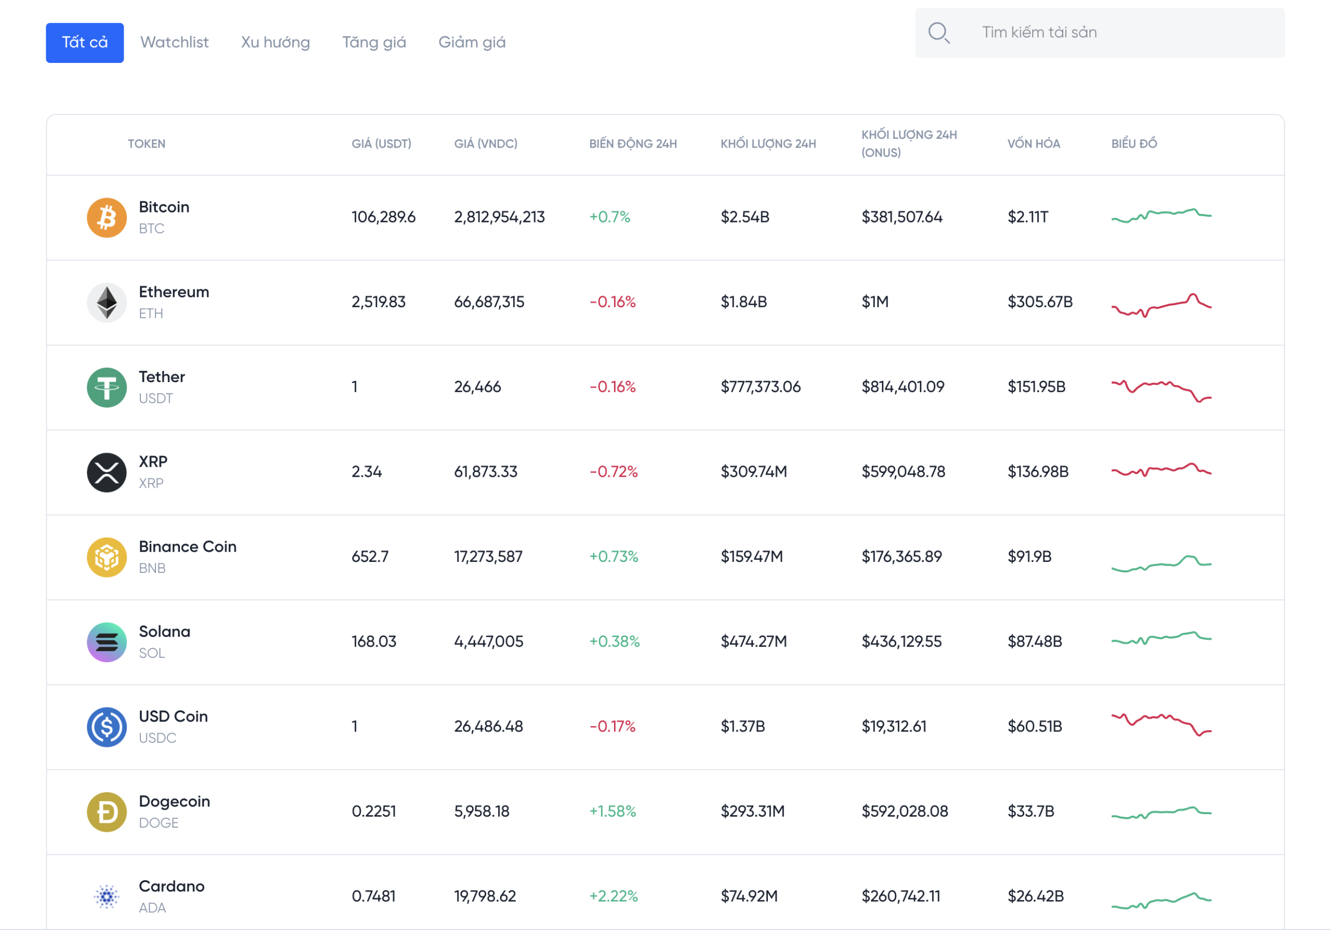Viewport: 1331px width, 930px height.
Task: Click Solana USDT price 168.03
Action: coord(374,641)
